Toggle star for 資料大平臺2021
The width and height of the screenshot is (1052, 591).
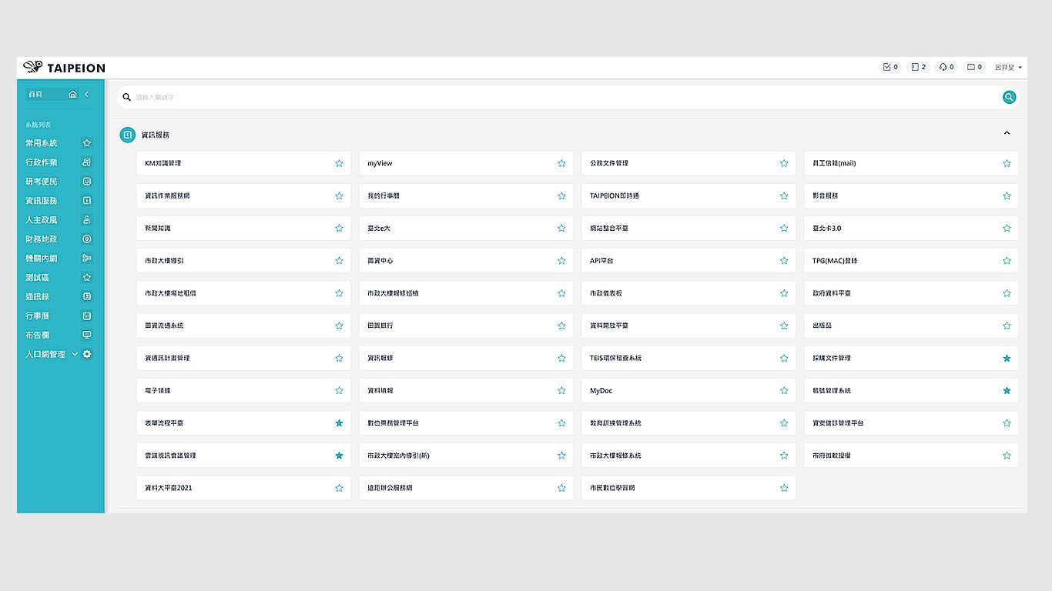point(339,488)
